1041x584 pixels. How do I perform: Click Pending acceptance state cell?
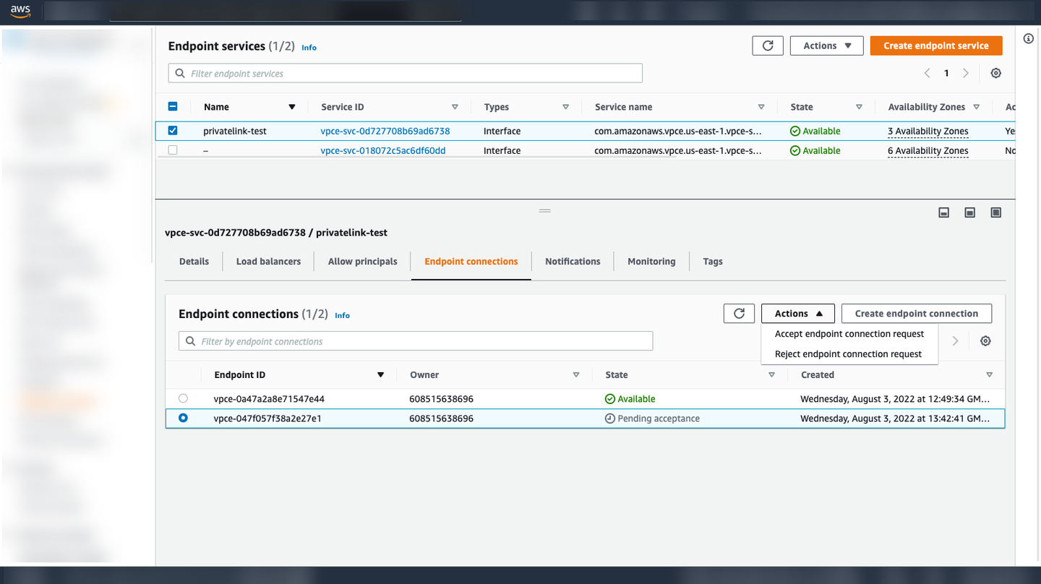point(653,418)
